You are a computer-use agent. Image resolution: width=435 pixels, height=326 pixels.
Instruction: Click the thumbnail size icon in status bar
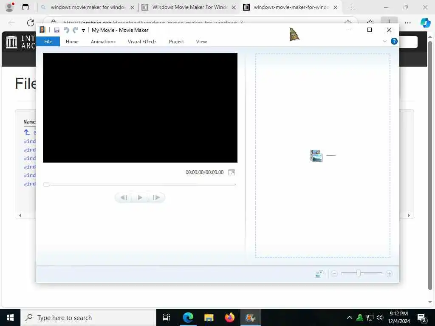[319, 274]
